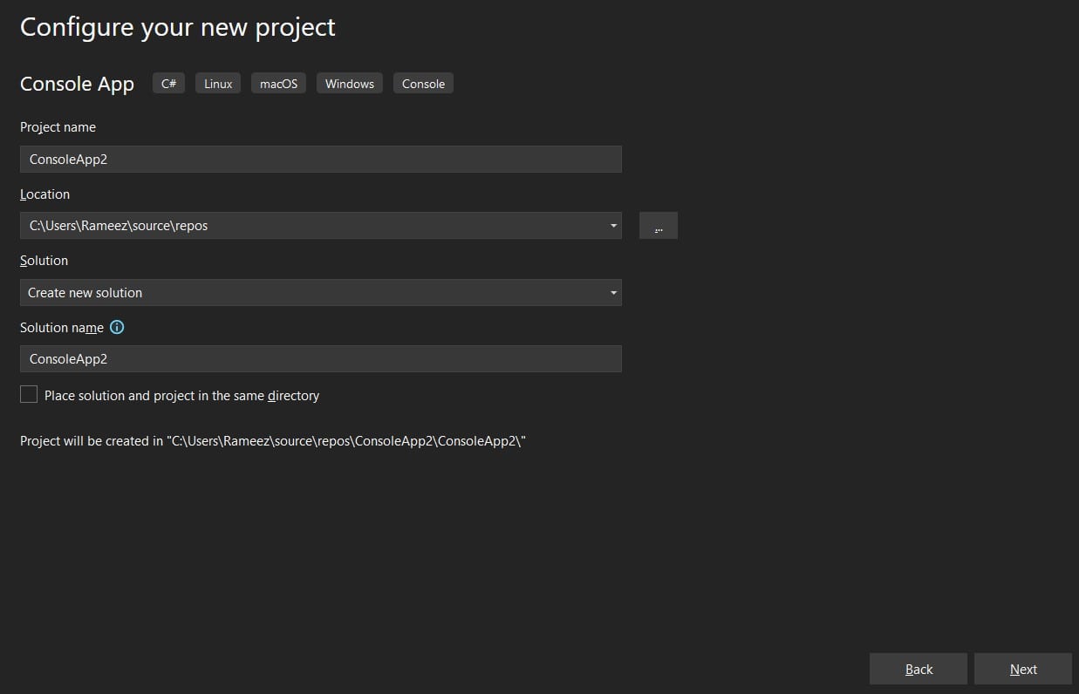Select the Console tag
Image resolution: width=1079 pixels, height=694 pixels.
[423, 84]
